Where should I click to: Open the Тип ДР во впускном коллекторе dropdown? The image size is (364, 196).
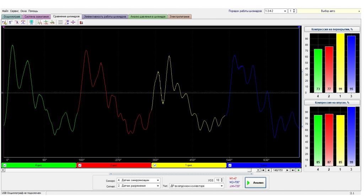(197, 186)
